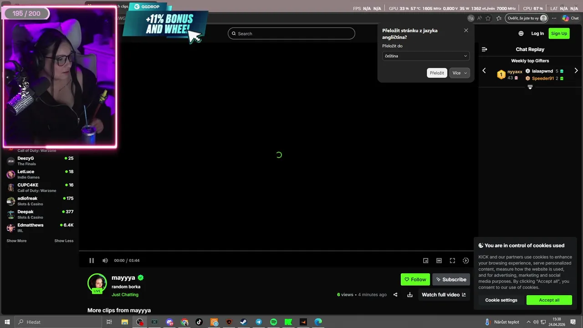Image resolution: width=583 pixels, height=328 pixels.
Task: Open the čeština language dropdown
Action: 426,56
